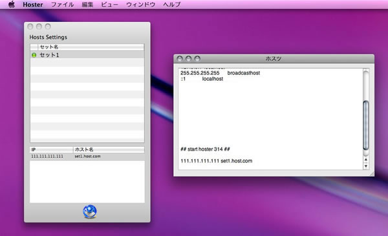The width and height of the screenshot is (388, 236).
Task: Select the セット1 row
Action: tap(87, 55)
